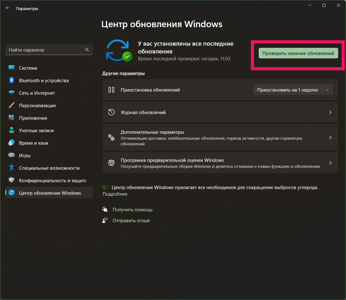The image size is (346, 300).
Task: Click the Центр обновления Windows sidebar icon
Action: (x=12, y=192)
